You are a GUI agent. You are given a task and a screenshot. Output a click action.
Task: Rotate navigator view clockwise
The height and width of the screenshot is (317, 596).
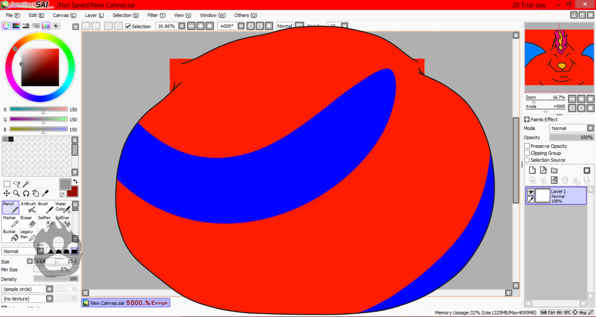[582, 108]
